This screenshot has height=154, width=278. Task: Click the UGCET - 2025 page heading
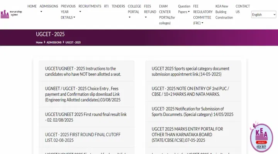[x=50, y=34]
